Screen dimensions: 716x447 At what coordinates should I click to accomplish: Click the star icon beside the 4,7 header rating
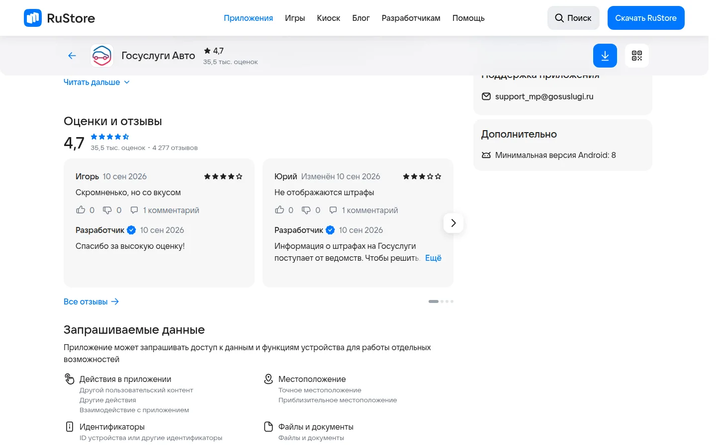click(207, 51)
